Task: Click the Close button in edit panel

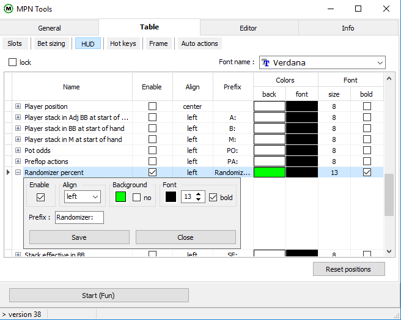Action: 186,237
